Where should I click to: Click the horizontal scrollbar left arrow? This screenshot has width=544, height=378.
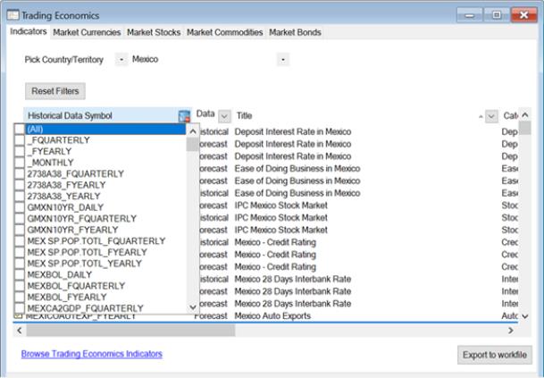[19, 330]
